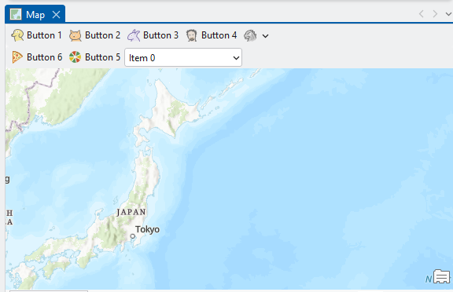
Task: Open the dropdown arrow beside the dinosaur icon
Action: coord(265,36)
